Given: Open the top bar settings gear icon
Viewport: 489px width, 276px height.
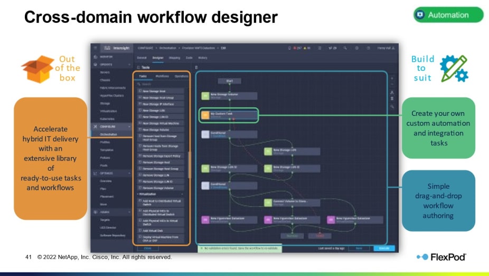Looking at the screenshot, I should tap(357, 48).
